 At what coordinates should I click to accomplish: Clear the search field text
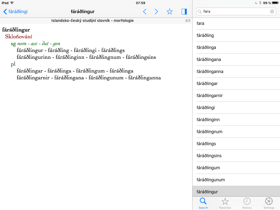click(x=272, y=11)
